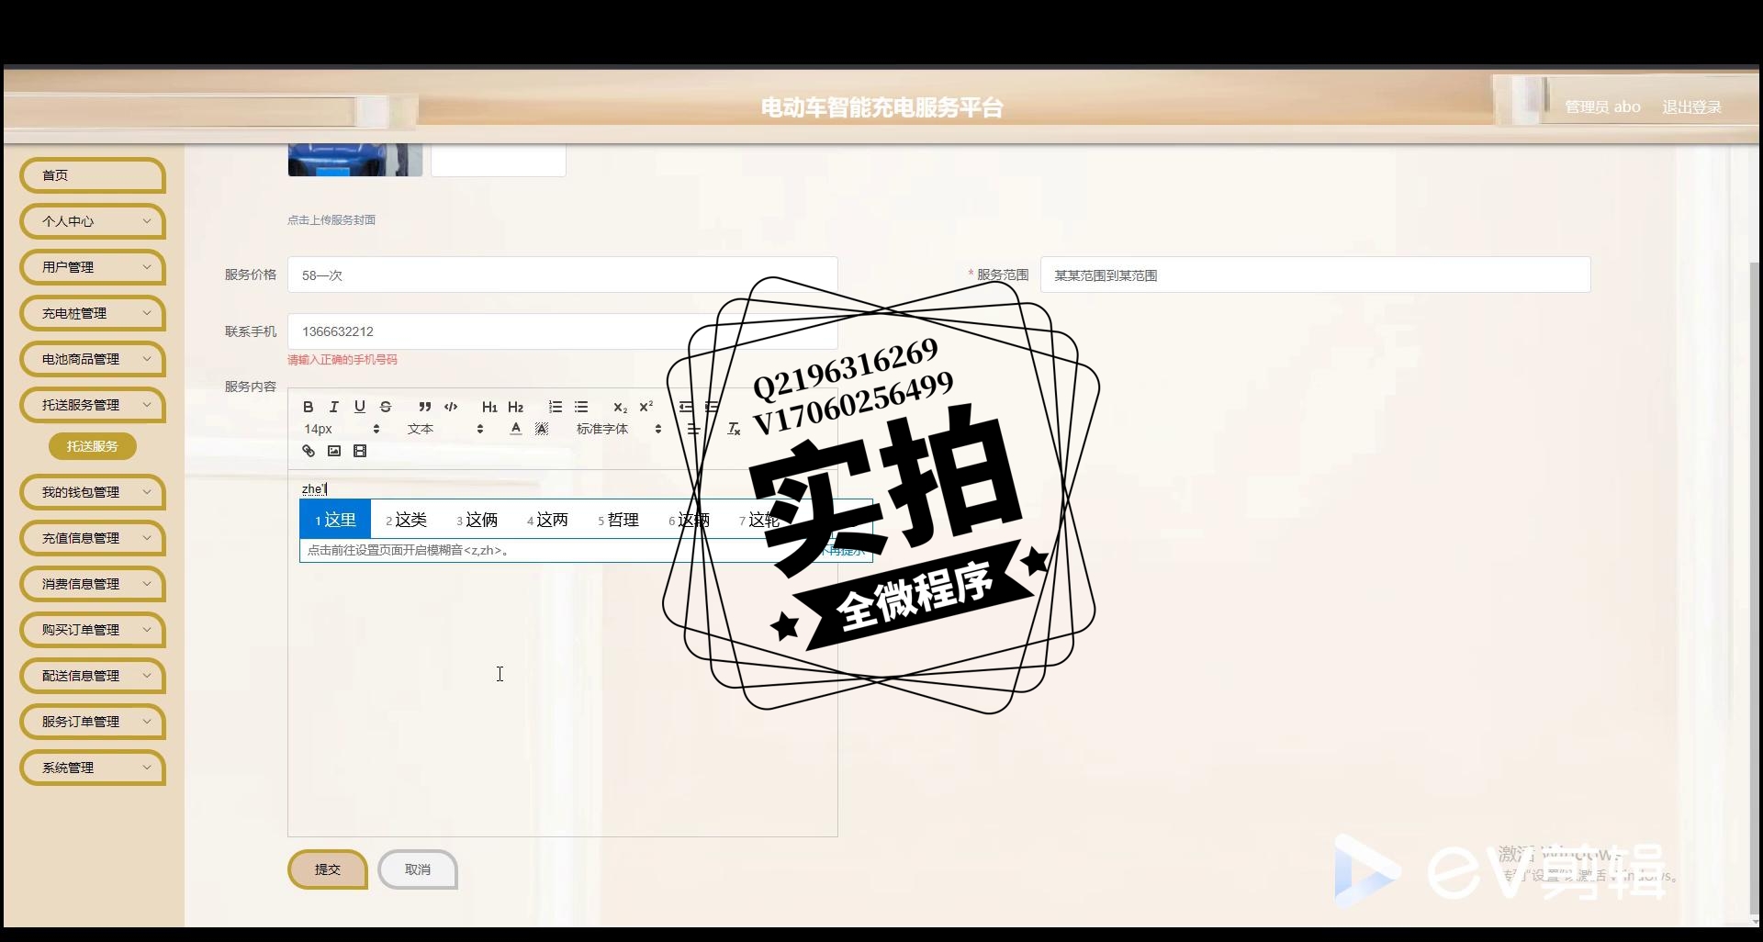Viewport: 1763px width, 942px height.
Task: Insert a code block in the editor
Action: click(451, 407)
